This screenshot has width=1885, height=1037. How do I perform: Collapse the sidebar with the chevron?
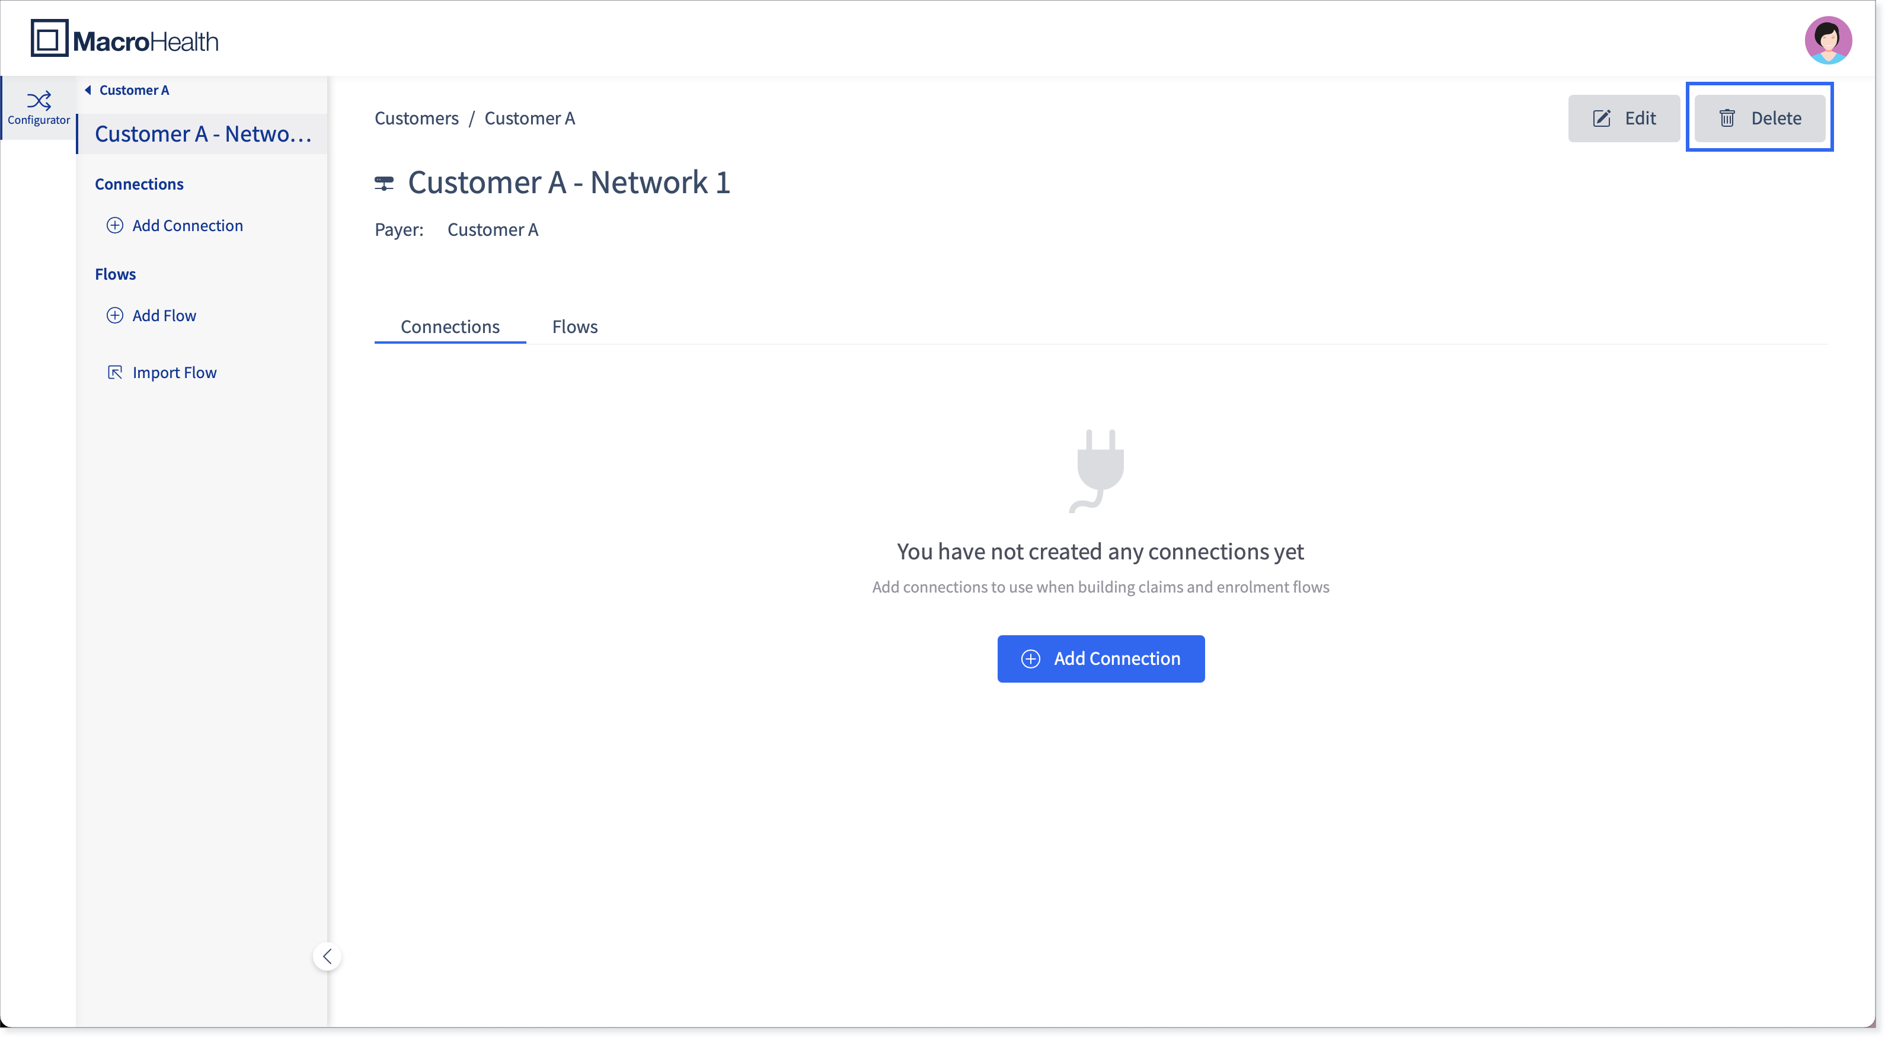[x=327, y=956]
